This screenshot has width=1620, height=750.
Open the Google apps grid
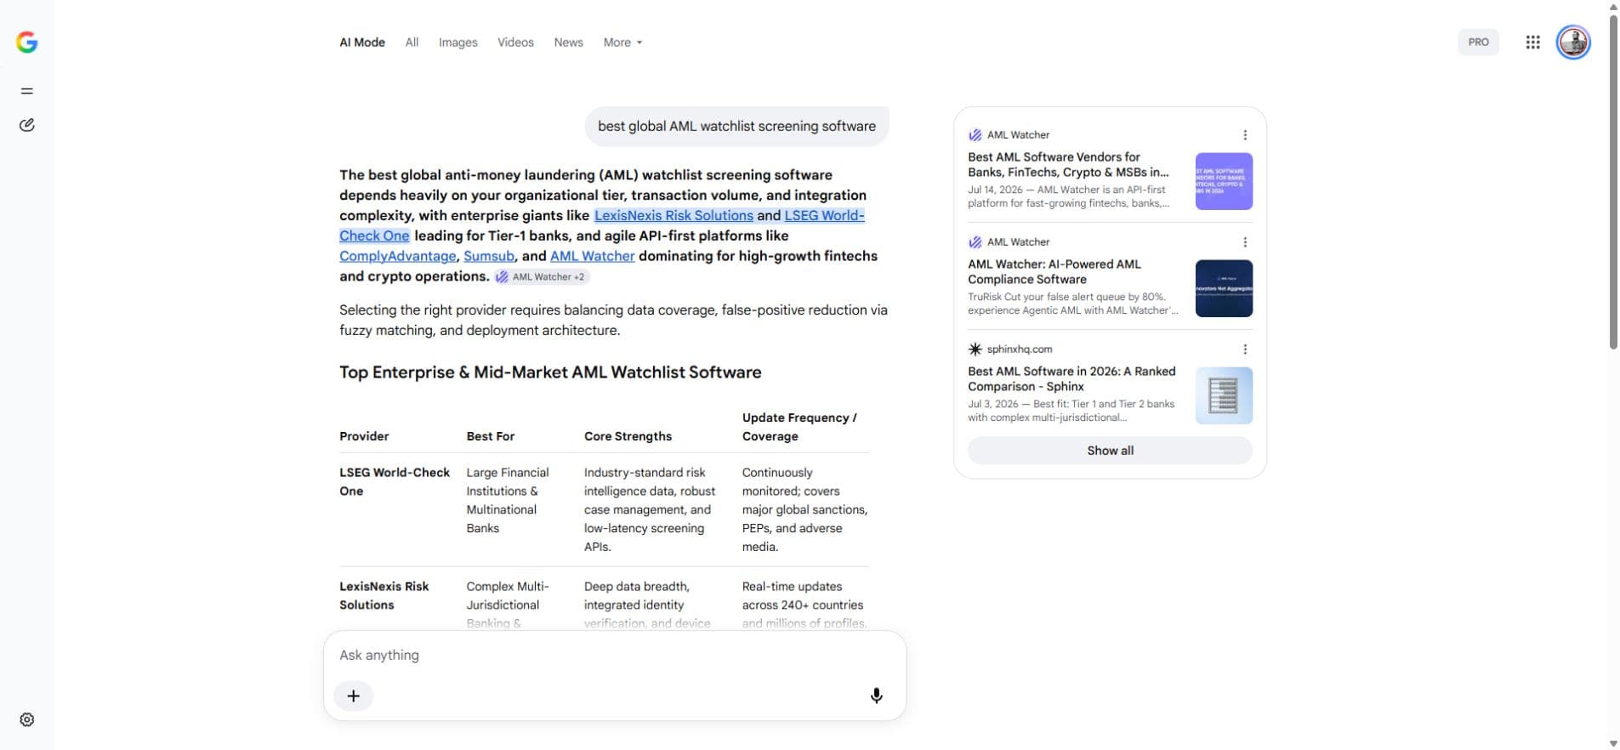pyautogui.click(x=1532, y=43)
